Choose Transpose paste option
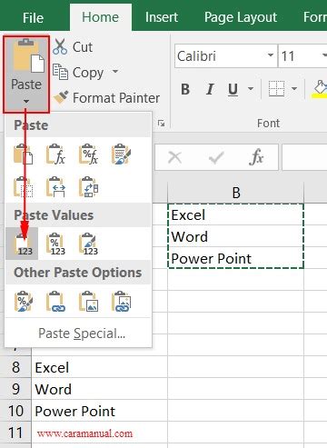The width and height of the screenshot is (327, 448). [88, 186]
